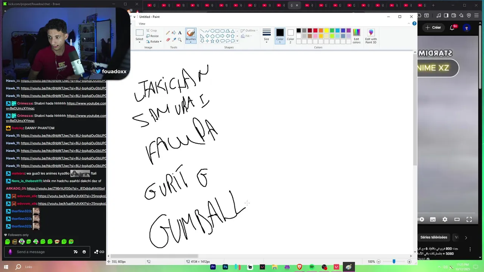Select the Fill with color bucket tool
Viewport: 484px width, 272px height.
(174, 33)
